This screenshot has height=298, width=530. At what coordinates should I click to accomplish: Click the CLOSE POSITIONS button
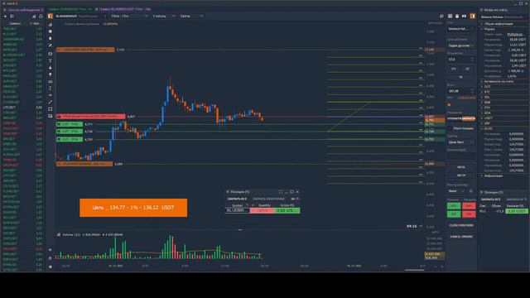click(x=461, y=225)
